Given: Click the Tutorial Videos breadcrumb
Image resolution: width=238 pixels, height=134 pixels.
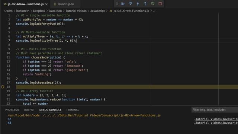Looking at the screenshot, I should [76, 11].
